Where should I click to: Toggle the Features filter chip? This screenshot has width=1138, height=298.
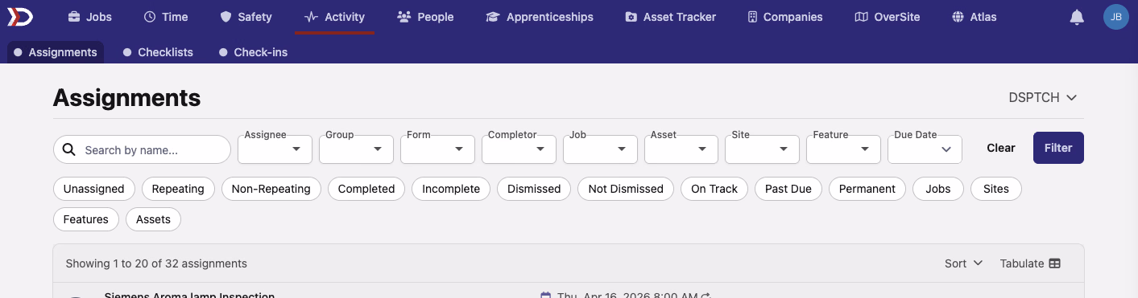pos(86,219)
